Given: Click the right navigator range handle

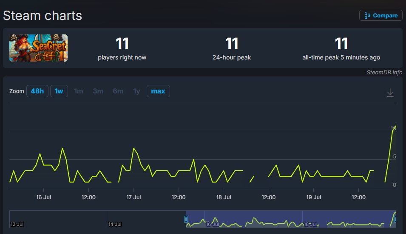Looking at the screenshot, I should coord(395,219).
